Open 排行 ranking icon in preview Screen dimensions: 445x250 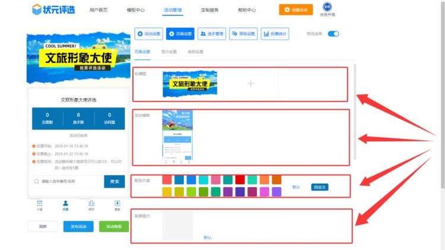91,204
